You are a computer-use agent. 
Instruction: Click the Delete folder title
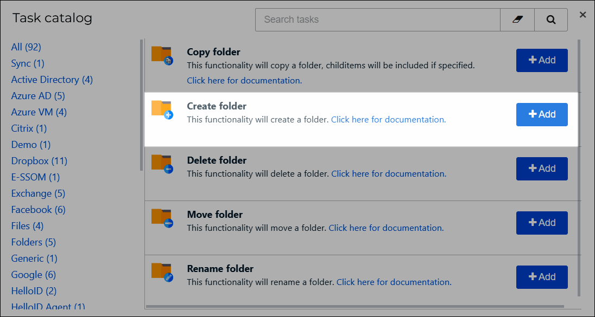point(217,160)
